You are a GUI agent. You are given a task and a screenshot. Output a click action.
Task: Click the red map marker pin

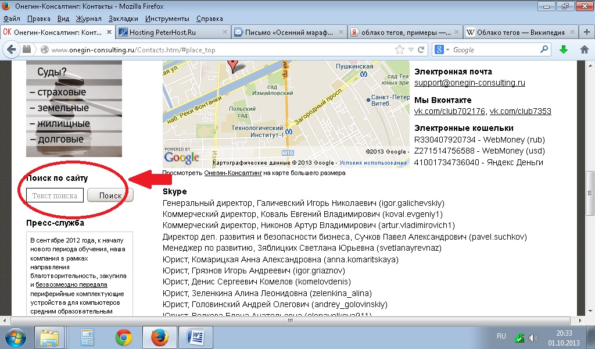coord(234,65)
